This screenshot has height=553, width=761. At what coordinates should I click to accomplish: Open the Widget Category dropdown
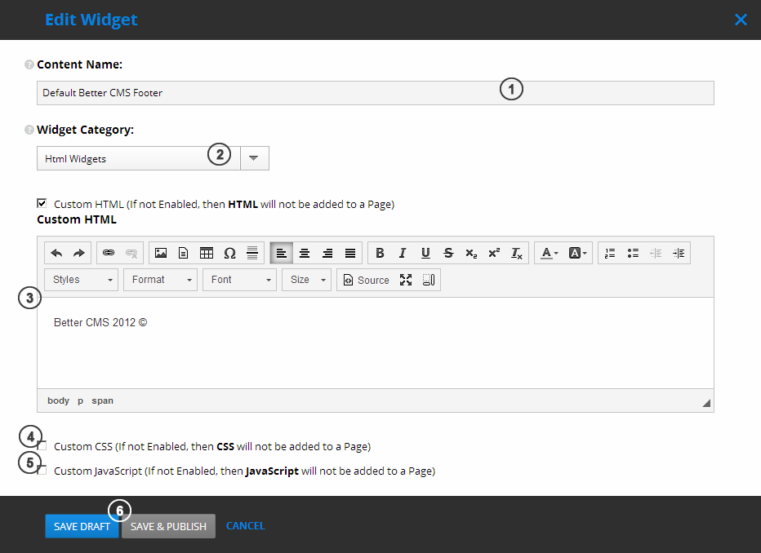[254, 158]
